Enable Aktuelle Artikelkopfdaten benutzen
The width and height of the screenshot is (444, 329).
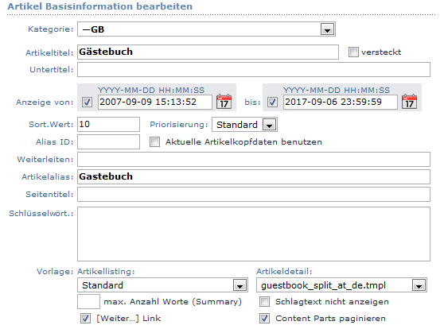coord(154,141)
